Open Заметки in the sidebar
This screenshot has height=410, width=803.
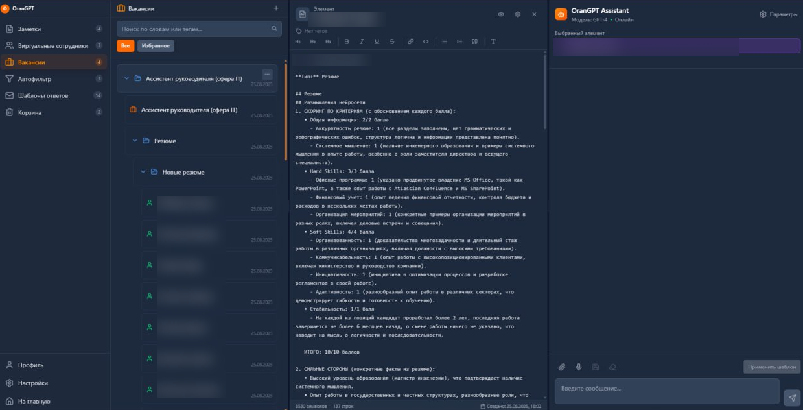(x=53, y=29)
